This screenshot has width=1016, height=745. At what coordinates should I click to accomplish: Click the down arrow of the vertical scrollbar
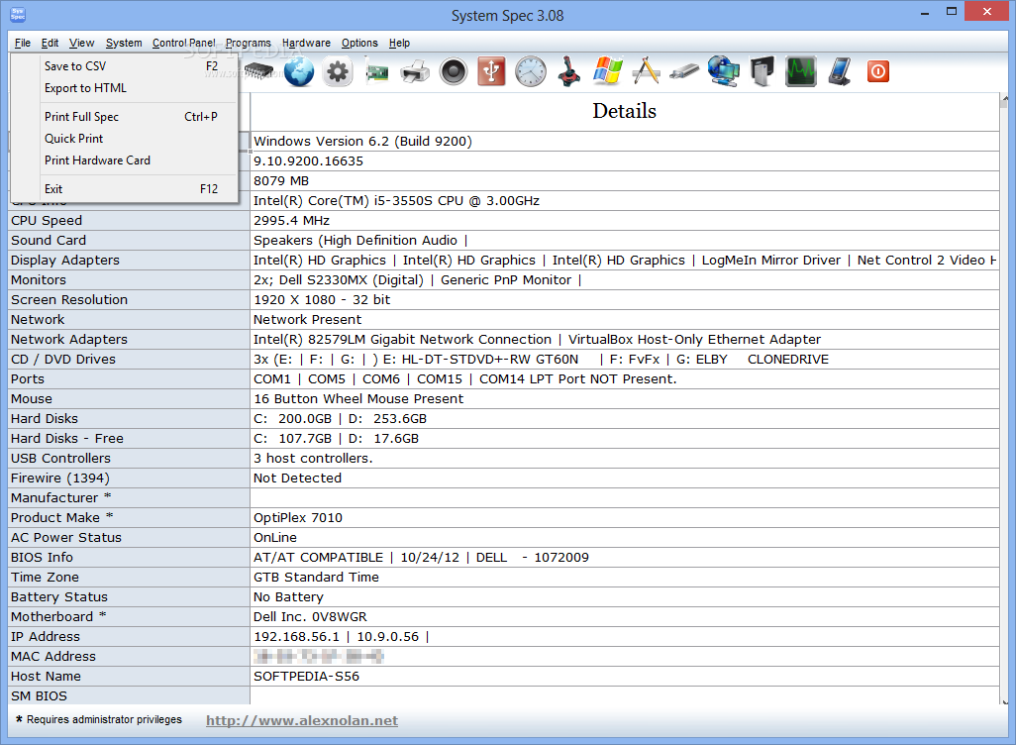click(1005, 701)
